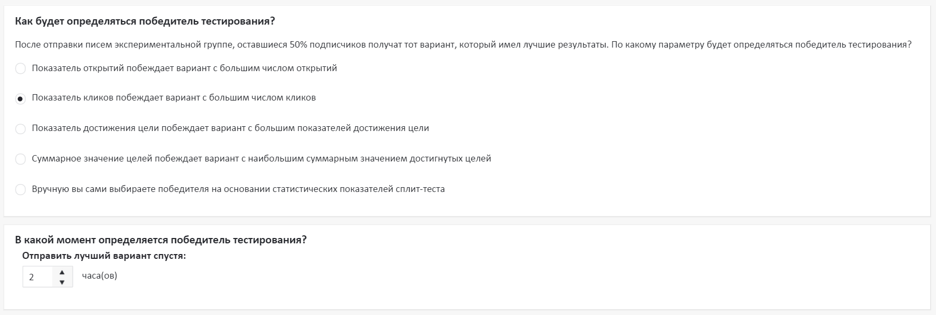Increase hours with the up arrow
This screenshot has height=315, width=936.
(62, 272)
